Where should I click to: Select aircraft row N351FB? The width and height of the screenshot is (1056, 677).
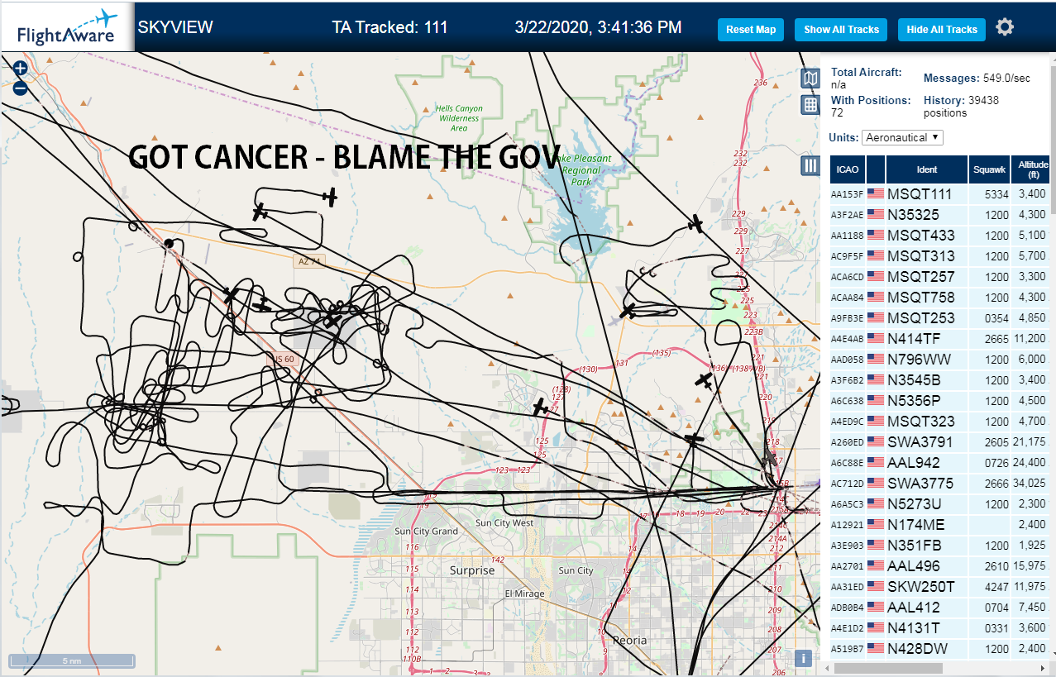(x=940, y=546)
